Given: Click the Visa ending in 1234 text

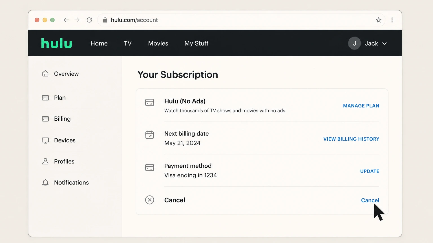Looking at the screenshot, I should [191, 175].
